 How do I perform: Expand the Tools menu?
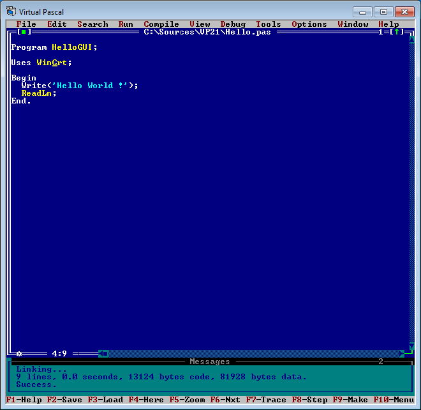(269, 24)
